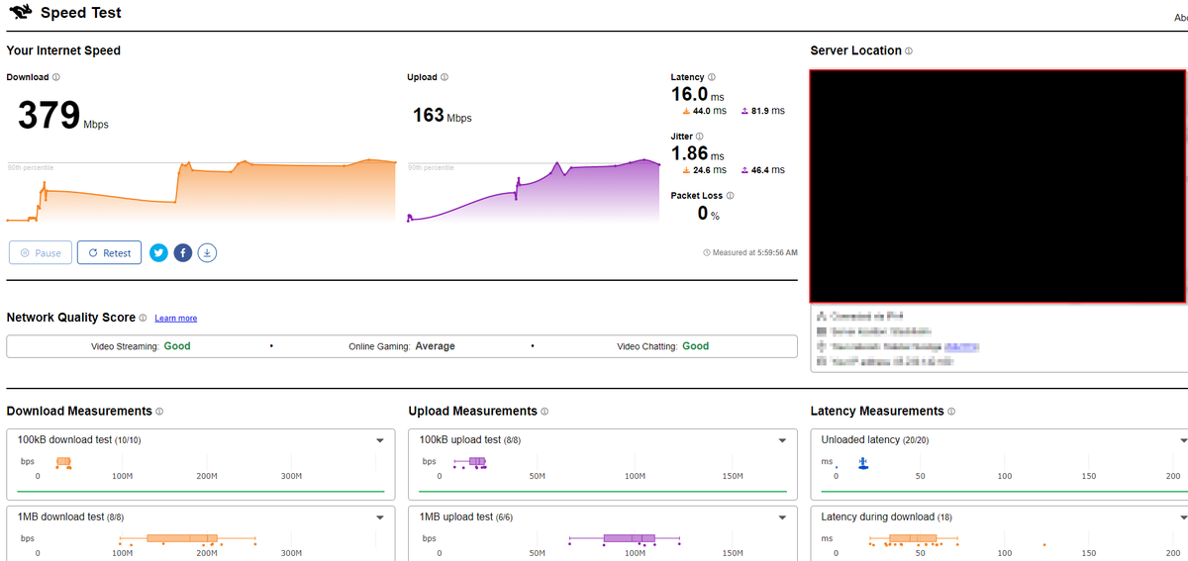Open info icon next to Network Quality Score
Viewport: 1188px width, 561px height.
(x=144, y=319)
